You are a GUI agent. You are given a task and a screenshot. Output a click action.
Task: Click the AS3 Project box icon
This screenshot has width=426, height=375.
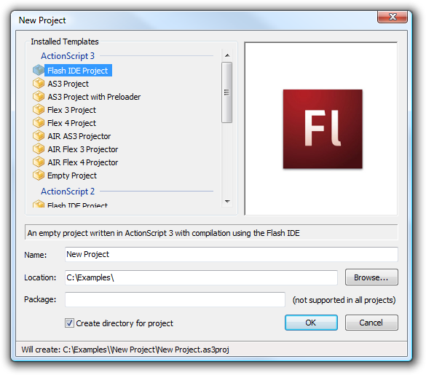pos(39,83)
